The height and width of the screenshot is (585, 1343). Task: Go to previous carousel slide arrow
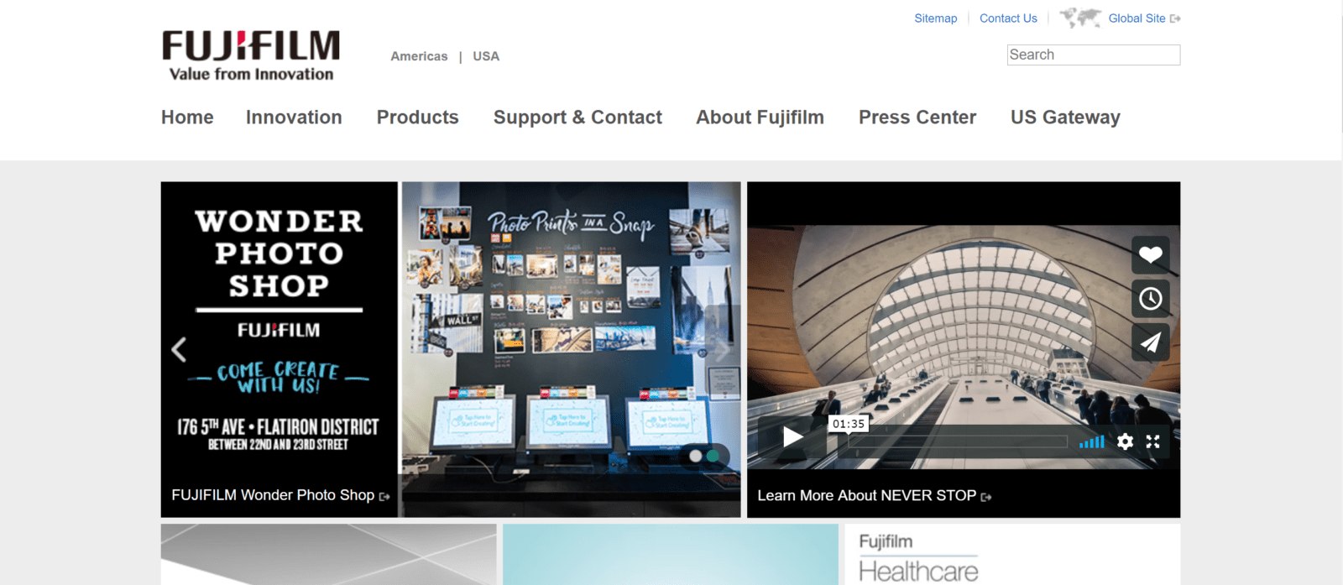[x=179, y=349]
